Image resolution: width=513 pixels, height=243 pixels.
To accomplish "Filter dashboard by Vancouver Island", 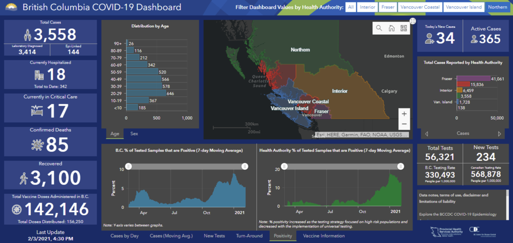I will pos(464,7).
